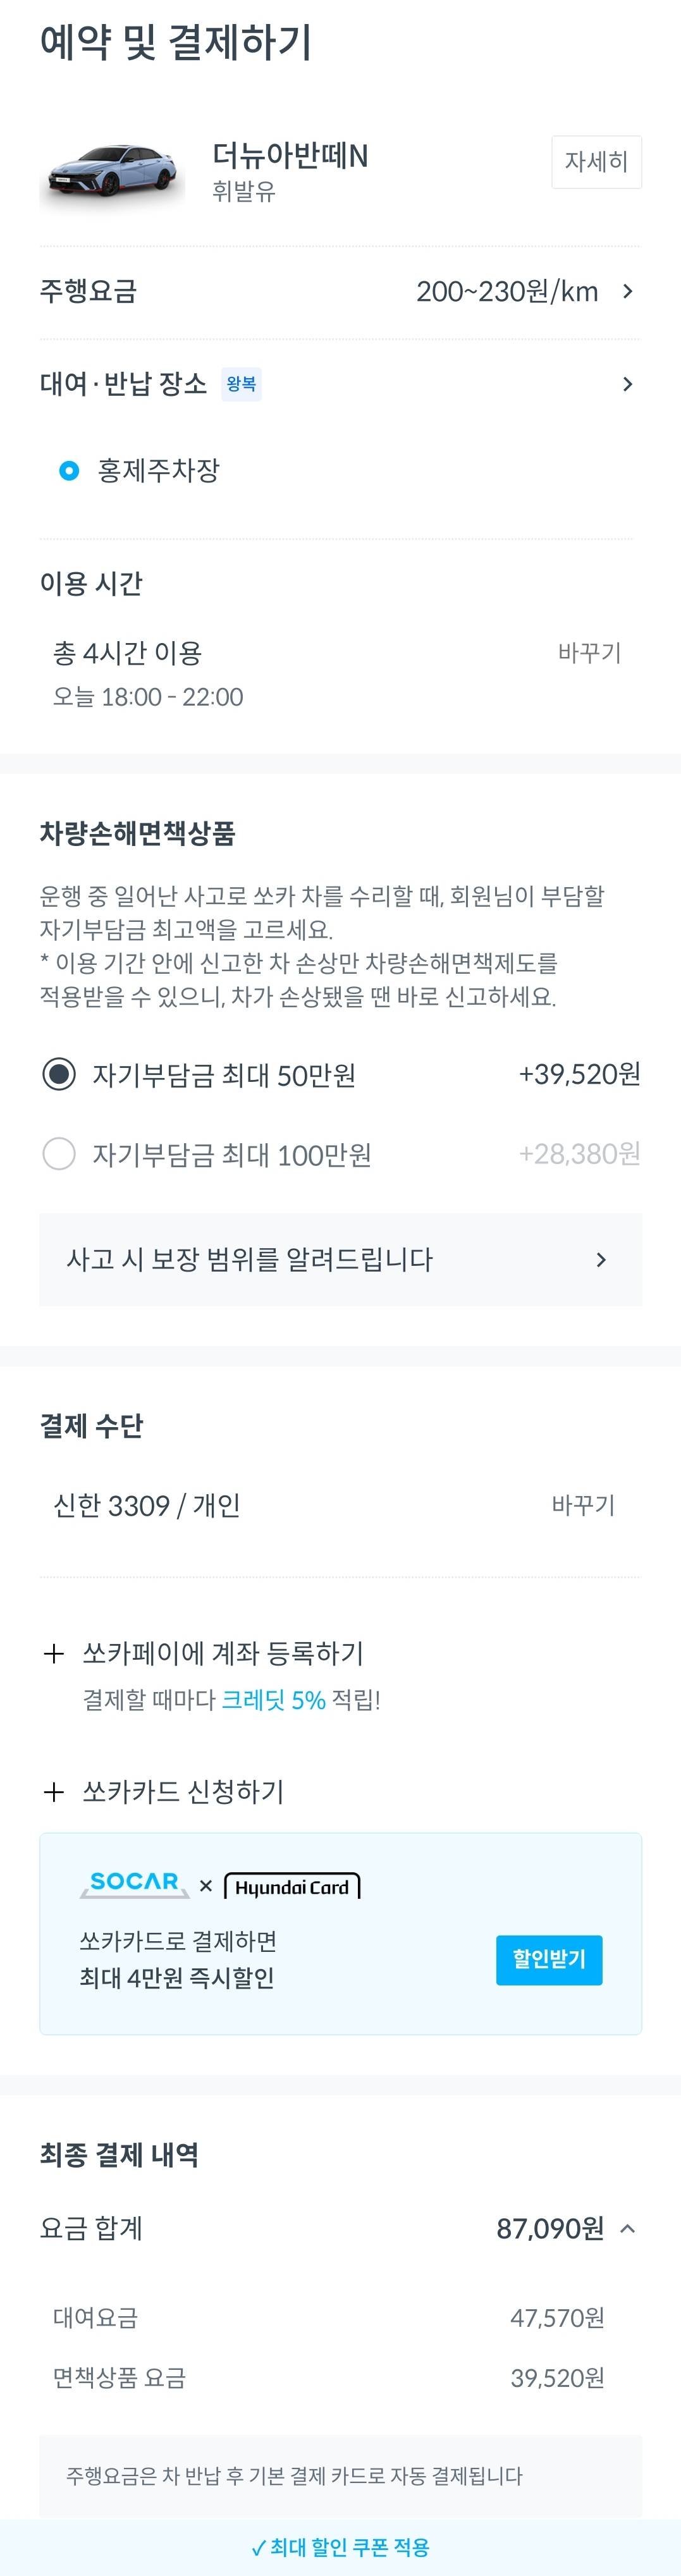The width and height of the screenshot is (681, 2576).
Task: Expand the 주행요금 chevron arrow
Action: pyautogui.click(x=627, y=292)
